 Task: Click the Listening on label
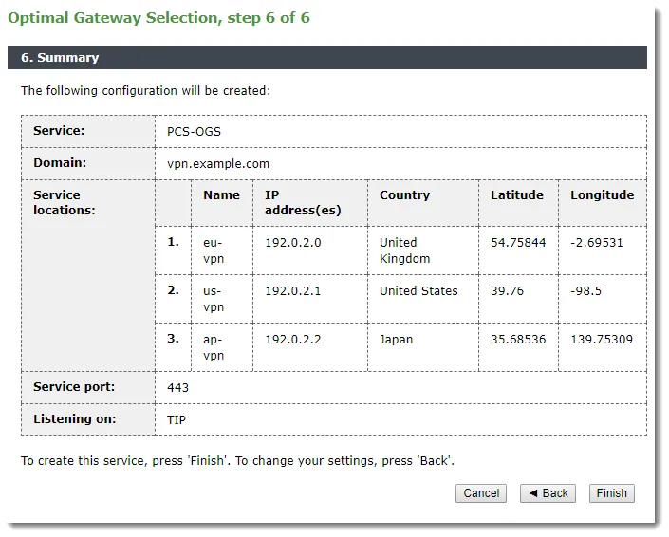pos(74,418)
